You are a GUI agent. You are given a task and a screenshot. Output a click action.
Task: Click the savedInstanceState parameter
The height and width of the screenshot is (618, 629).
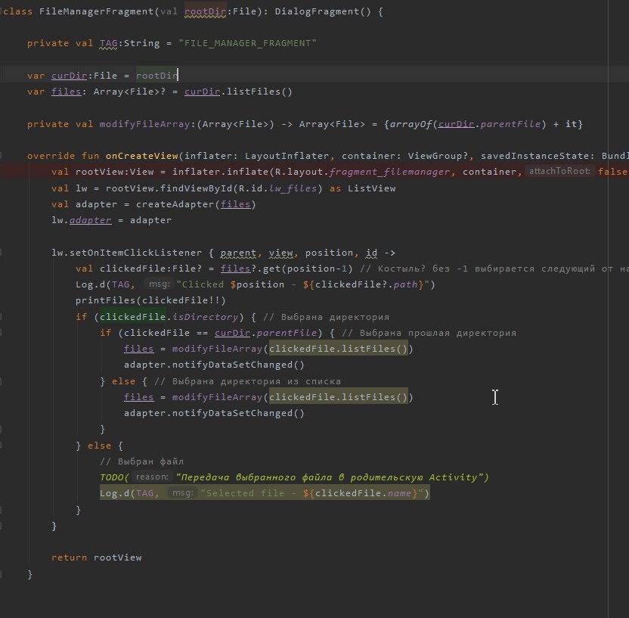click(x=534, y=156)
